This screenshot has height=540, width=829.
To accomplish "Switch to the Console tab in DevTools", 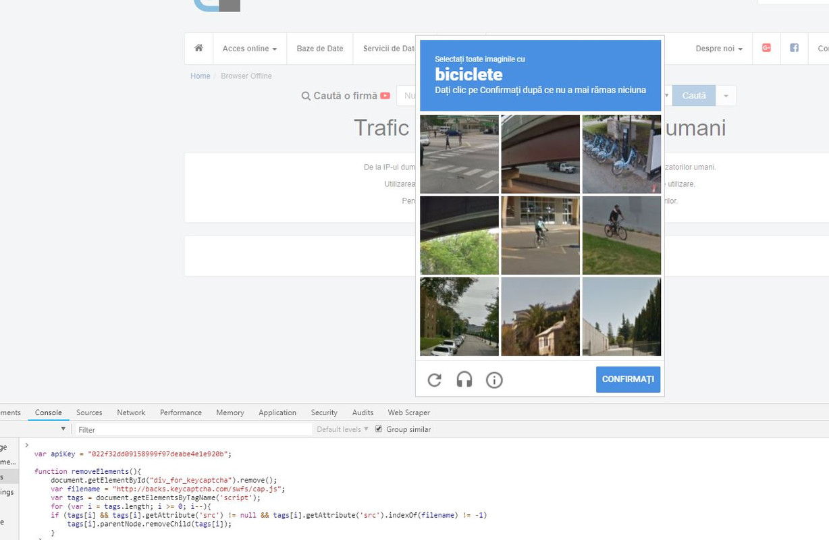I will 49,412.
